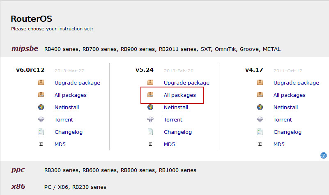
Task: Expand the x86 instruction set section
Action: pos(18,186)
